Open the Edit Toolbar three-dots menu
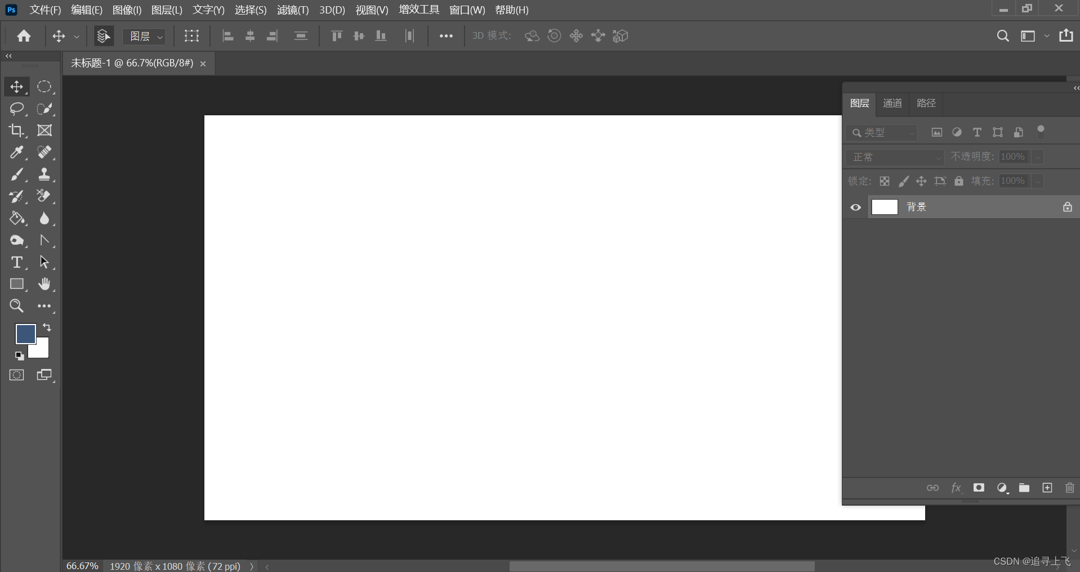1080x572 pixels. pos(44,306)
